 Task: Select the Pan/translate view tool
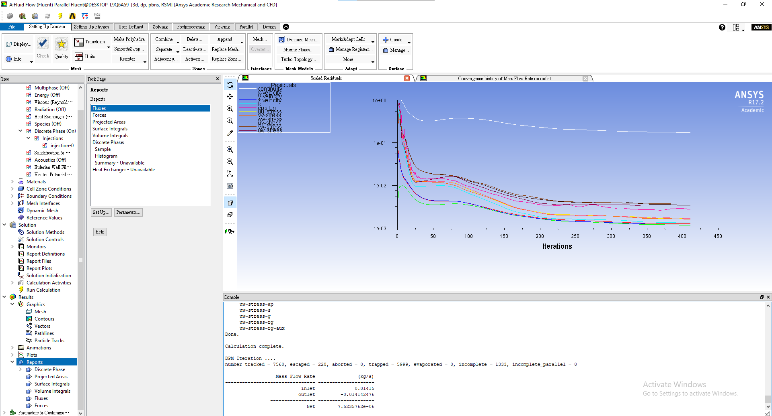tap(230, 97)
